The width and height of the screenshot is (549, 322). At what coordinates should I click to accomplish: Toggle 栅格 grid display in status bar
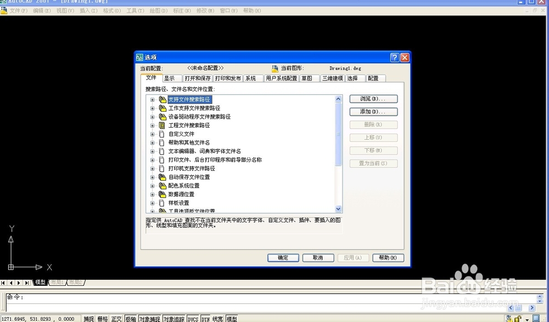pos(103,319)
